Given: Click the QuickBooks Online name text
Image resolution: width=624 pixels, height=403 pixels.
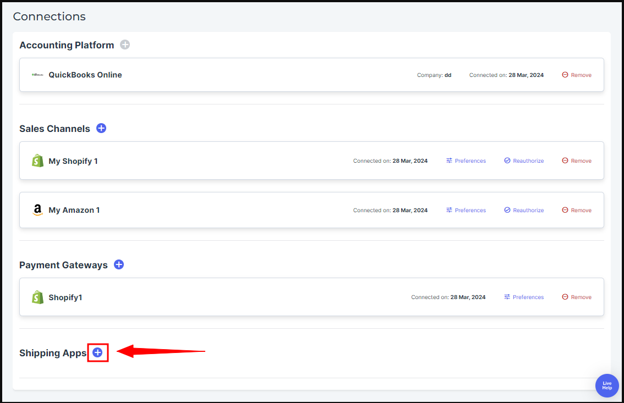Looking at the screenshot, I should [x=85, y=75].
